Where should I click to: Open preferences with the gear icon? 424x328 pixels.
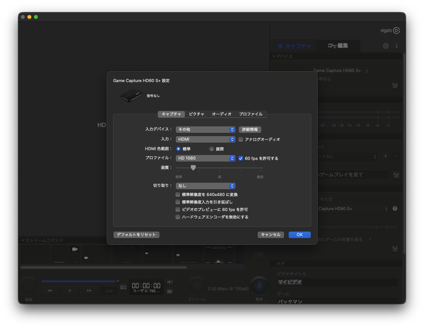coord(386,46)
